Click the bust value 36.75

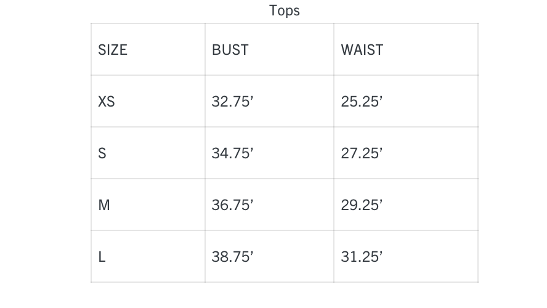click(232, 205)
